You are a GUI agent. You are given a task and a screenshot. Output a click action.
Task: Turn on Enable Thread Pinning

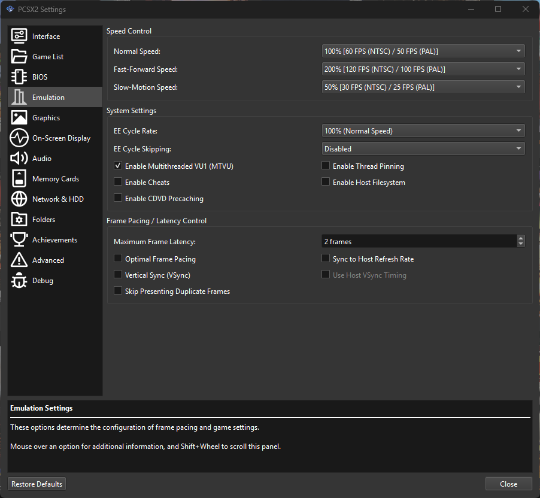[x=326, y=166]
